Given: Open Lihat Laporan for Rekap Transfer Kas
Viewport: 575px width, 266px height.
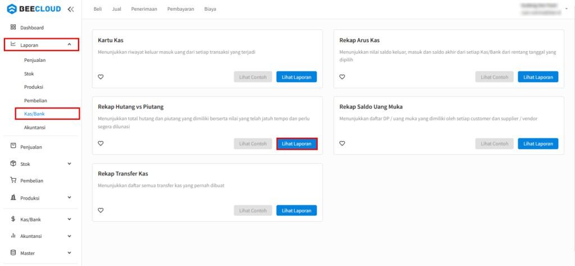Looking at the screenshot, I should 296,210.
